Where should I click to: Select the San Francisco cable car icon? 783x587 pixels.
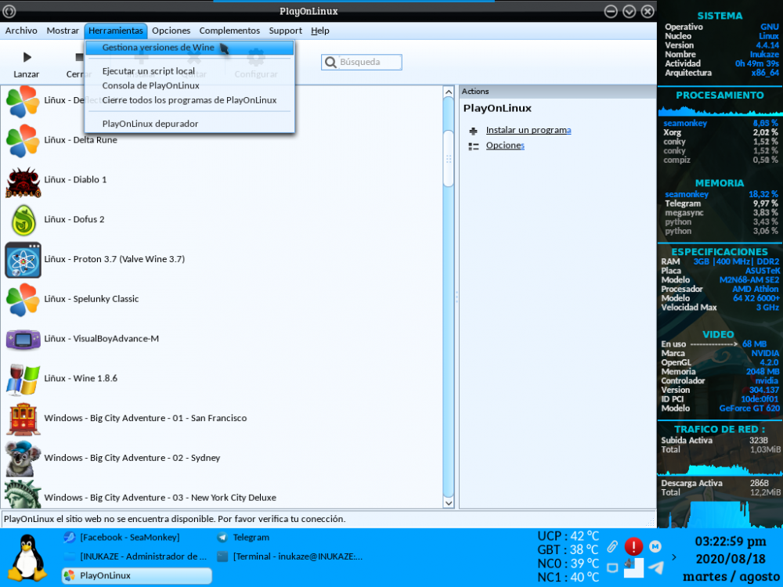23,419
